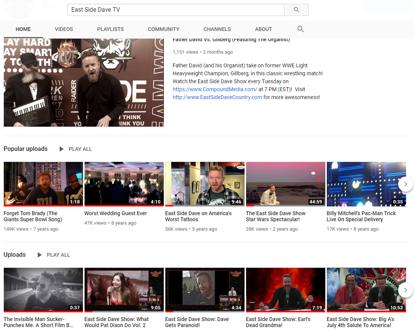The image size is (414, 332).
Task: Click the 149K views • 7 years ago text
Action: click(x=31, y=229)
